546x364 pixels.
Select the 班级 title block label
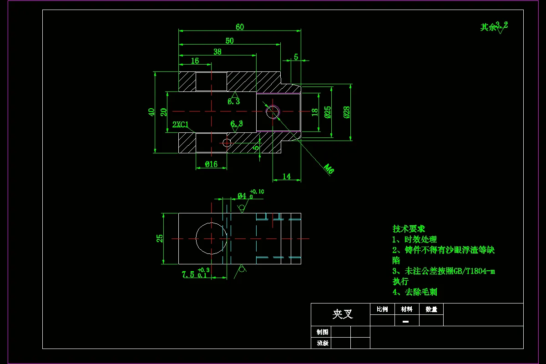click(x=322, y=343)
